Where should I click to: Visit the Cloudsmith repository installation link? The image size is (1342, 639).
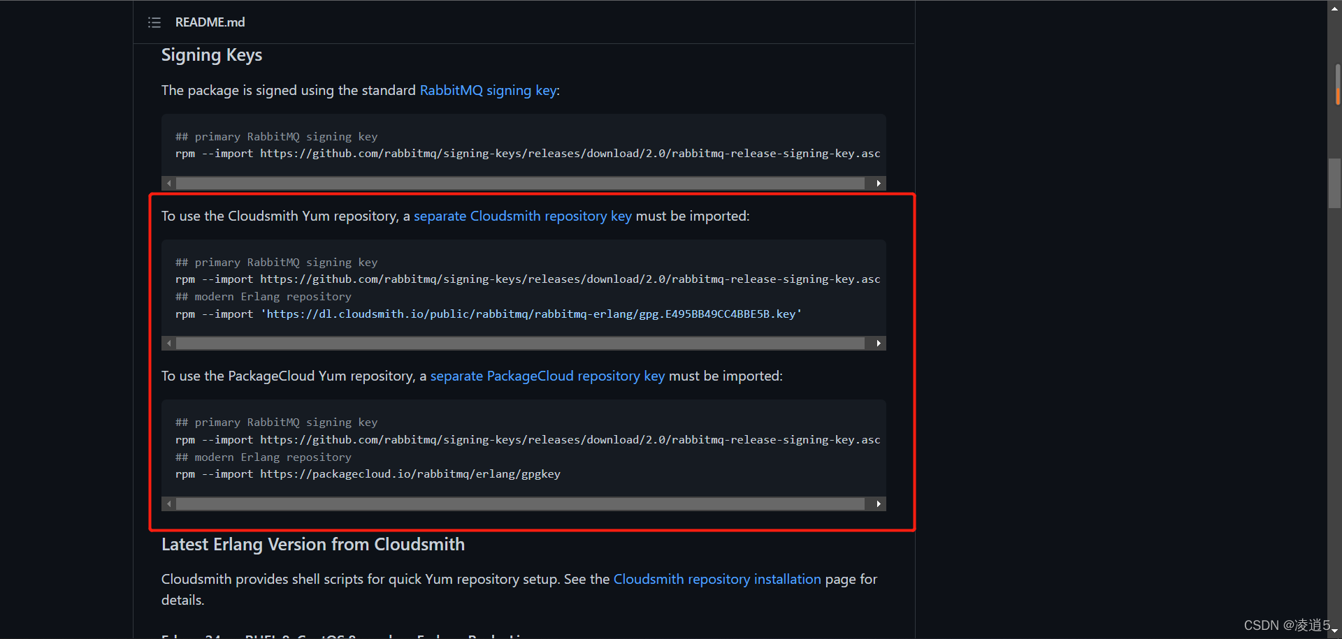pos(717,579)
